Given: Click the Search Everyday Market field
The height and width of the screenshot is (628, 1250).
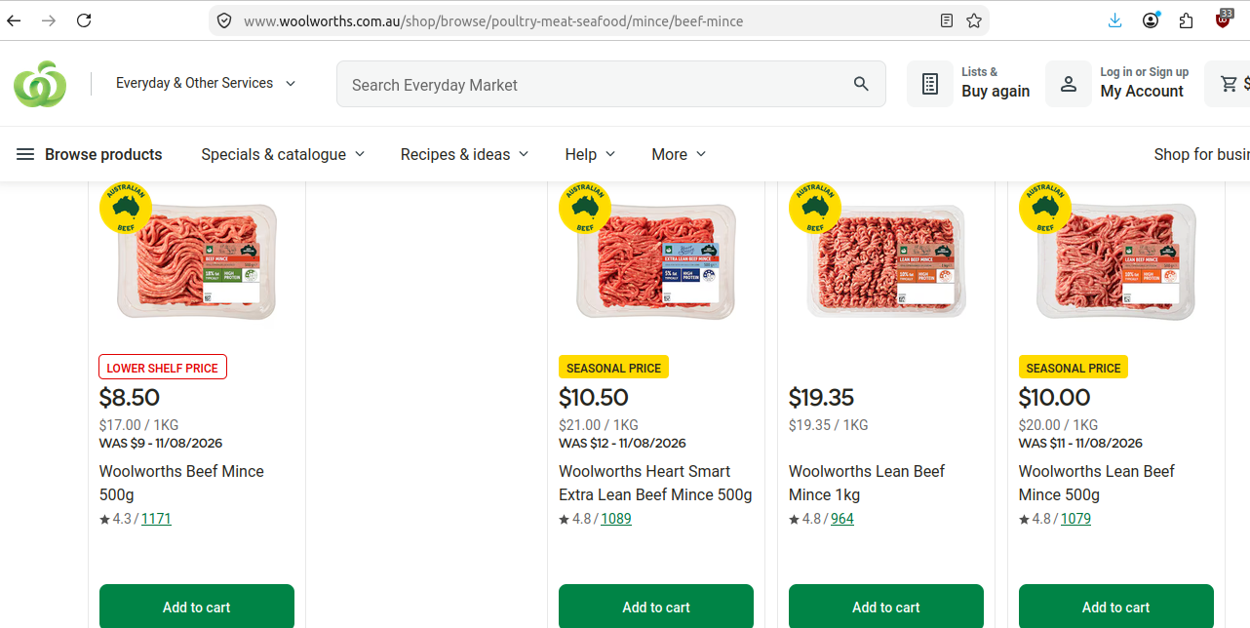Looking at the screenshot, I should click(597, 85).
